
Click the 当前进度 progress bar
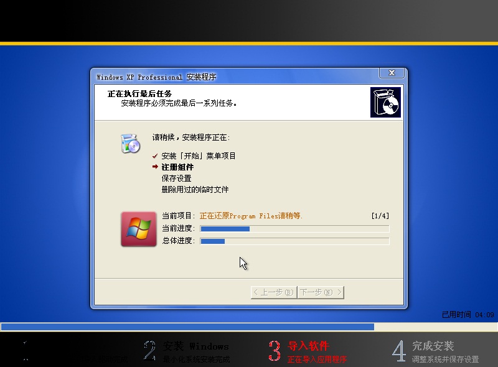point(294,228)
